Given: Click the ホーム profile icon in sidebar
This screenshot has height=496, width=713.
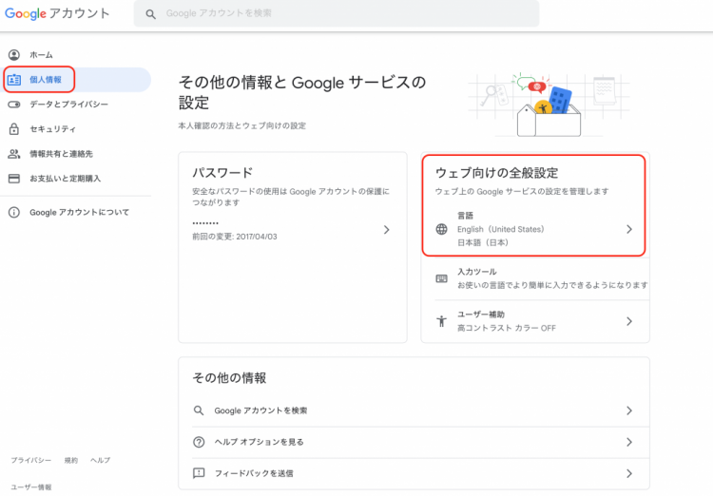Looking at the screenshot, I should [14, 55].
